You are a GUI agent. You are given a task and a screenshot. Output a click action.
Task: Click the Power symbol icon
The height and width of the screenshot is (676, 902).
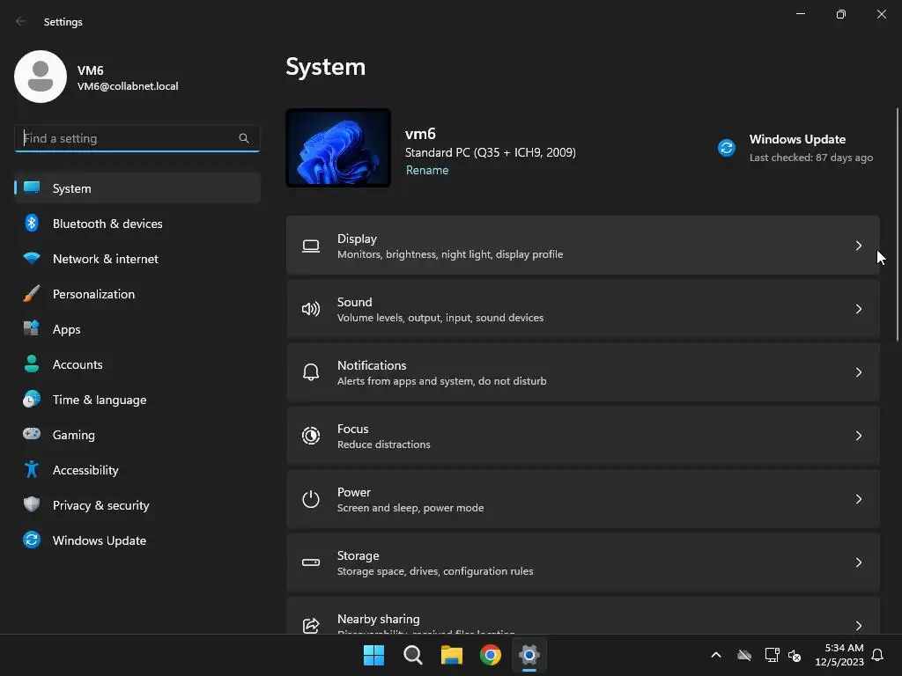coord(311,499)
